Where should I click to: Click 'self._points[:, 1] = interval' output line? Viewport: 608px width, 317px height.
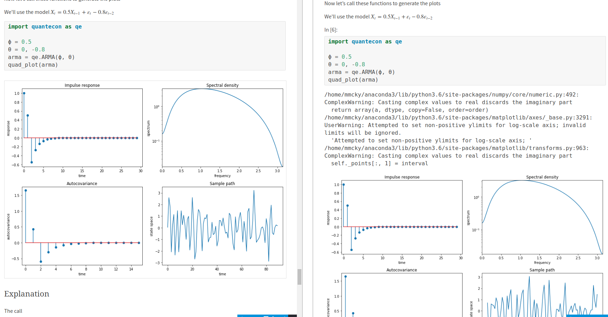[x=380, y=164]
